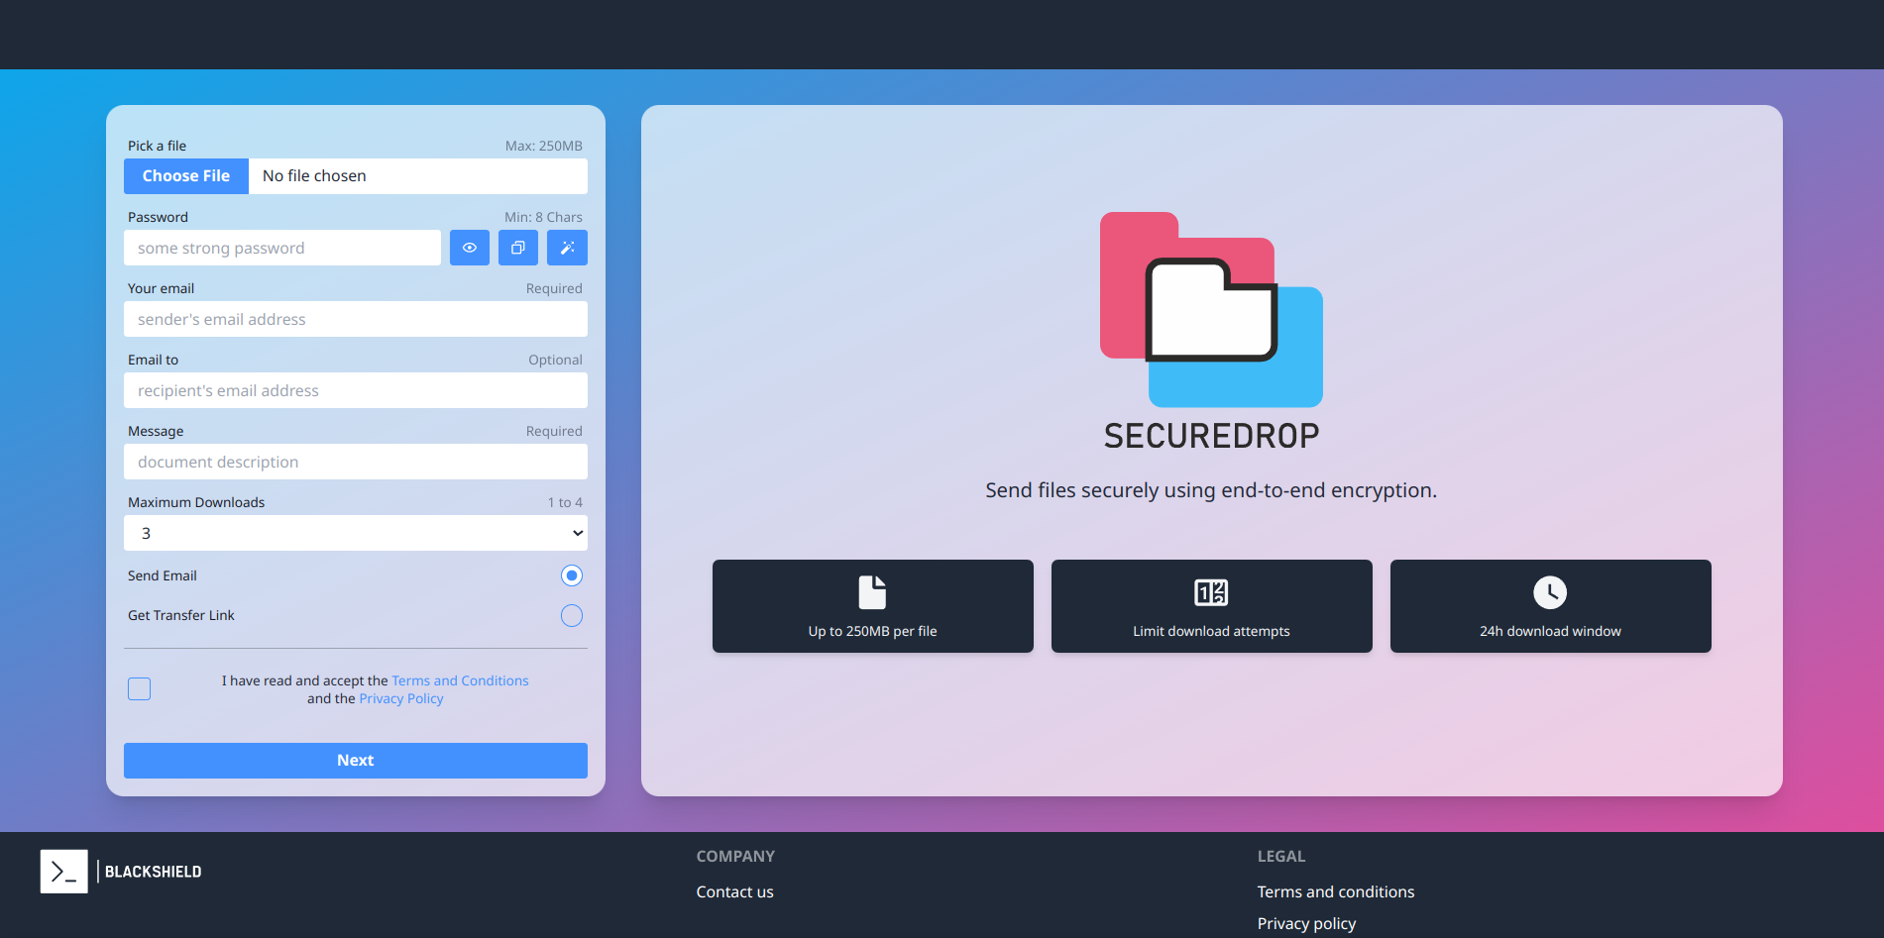The image size is (1884, 938).
Task: Click the 'Maximum Downloads' label
Action: tap(196, 502)
